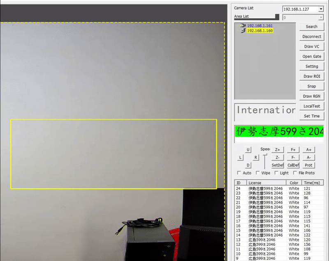Enable the Auto checkbox
This screenshot has width=329, height=261.
(240, 173)
